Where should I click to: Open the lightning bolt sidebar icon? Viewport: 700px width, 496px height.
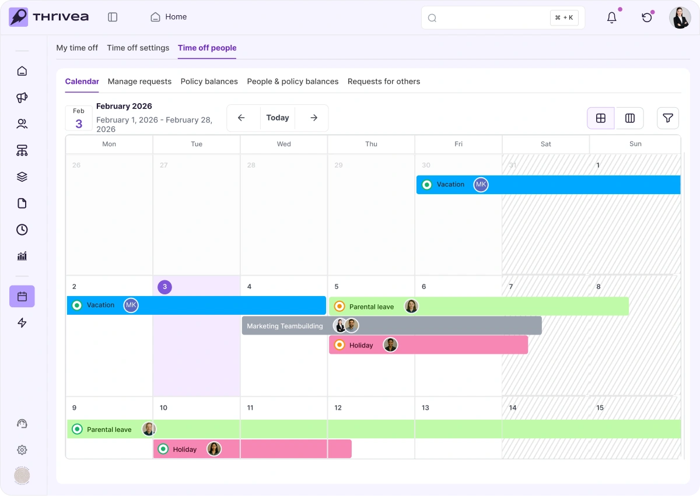tap(22, 323)
